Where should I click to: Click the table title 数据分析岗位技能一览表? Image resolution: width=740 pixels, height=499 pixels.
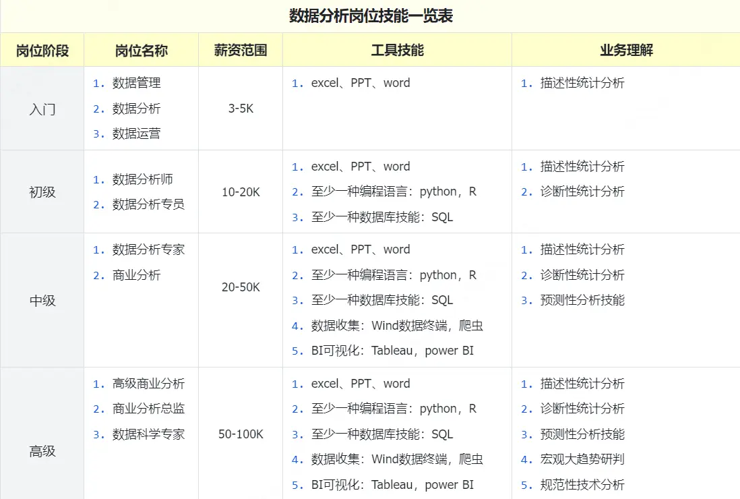click(371, 16)
